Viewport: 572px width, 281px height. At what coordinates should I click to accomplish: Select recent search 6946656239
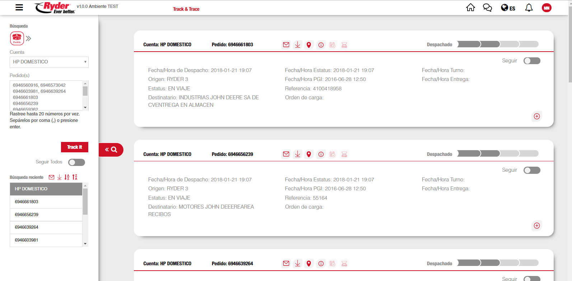pyautogui.click(x=46, y=215)
